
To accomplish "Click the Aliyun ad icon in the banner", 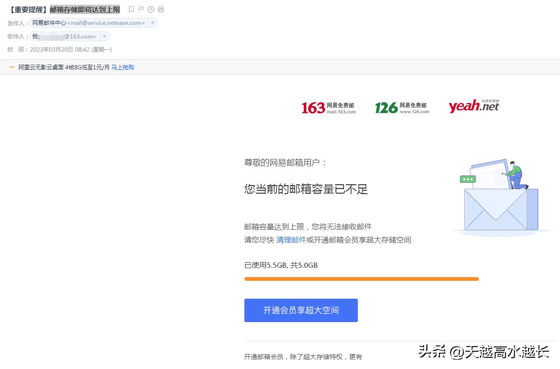I will pyautogui.click(x=10, y=67).
